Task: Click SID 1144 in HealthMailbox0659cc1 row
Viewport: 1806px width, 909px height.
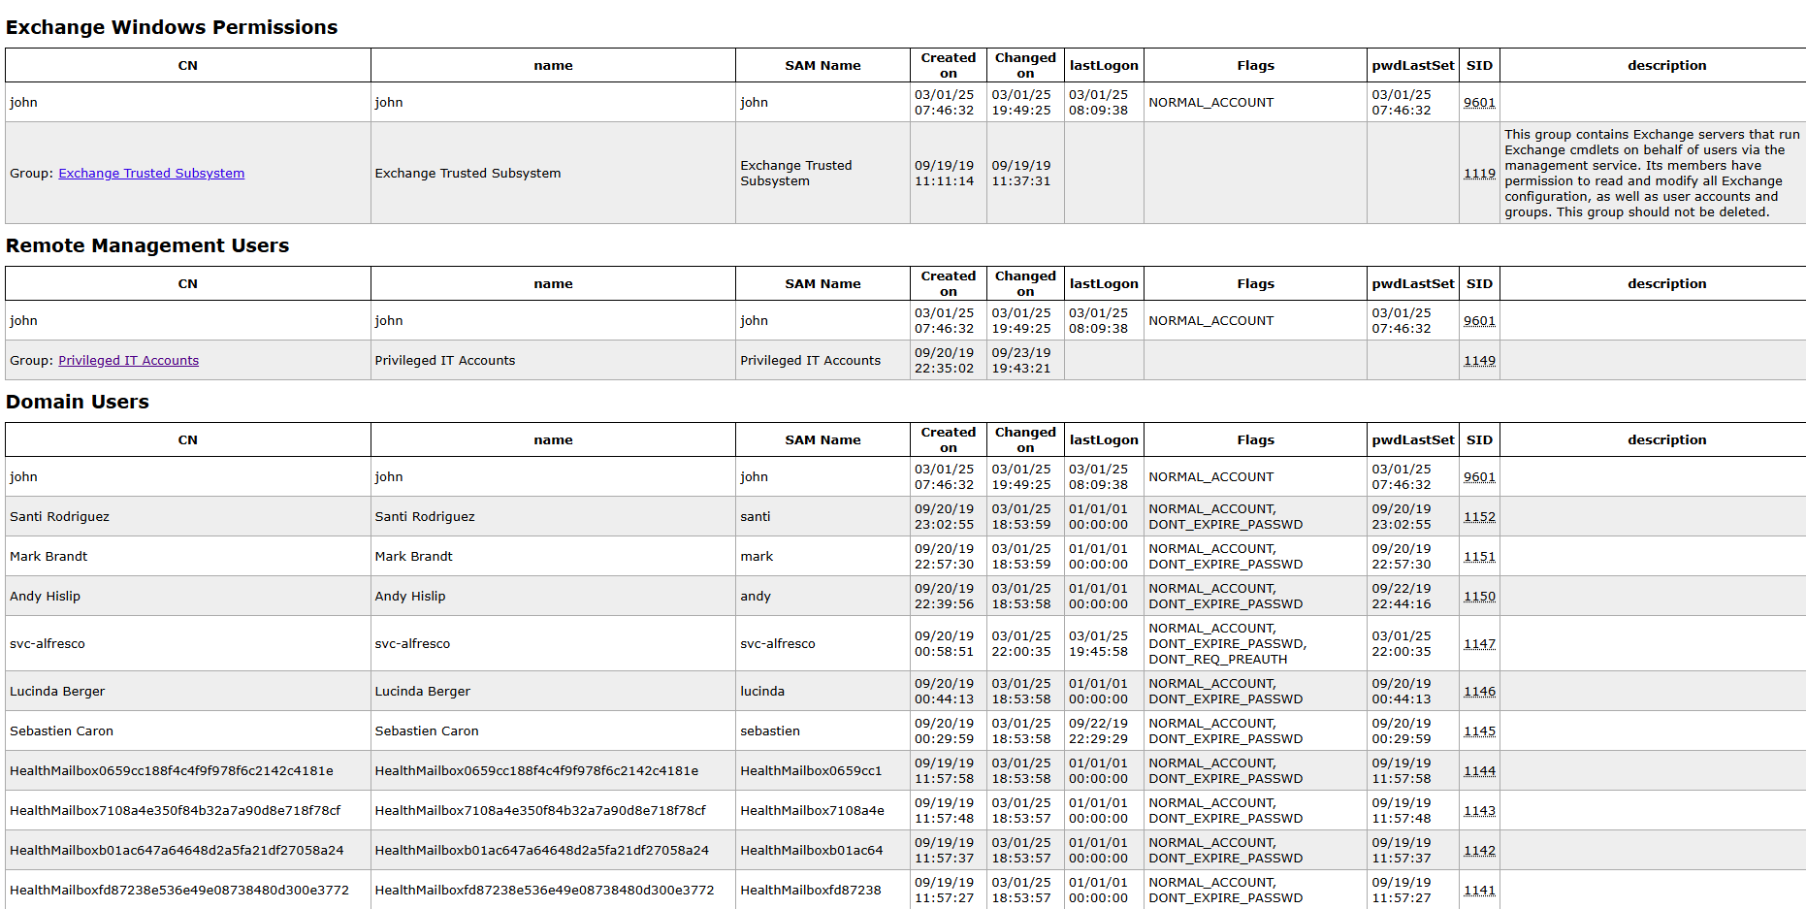Action: click(1479, 771)
